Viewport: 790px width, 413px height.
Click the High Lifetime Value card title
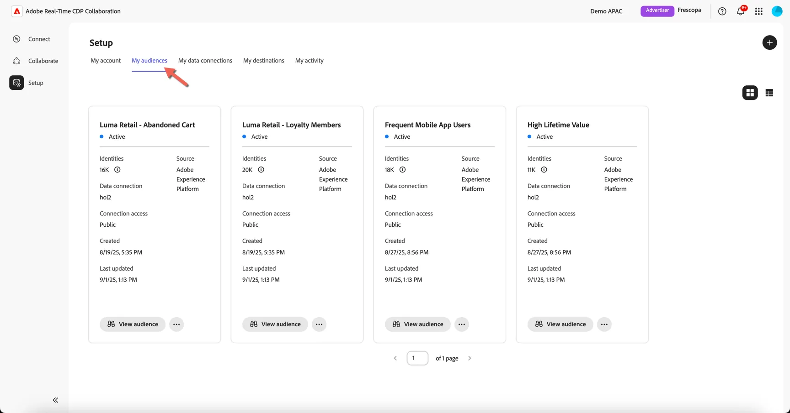(x=558, y=125)
